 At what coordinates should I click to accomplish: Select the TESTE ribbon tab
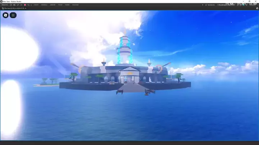60,5
